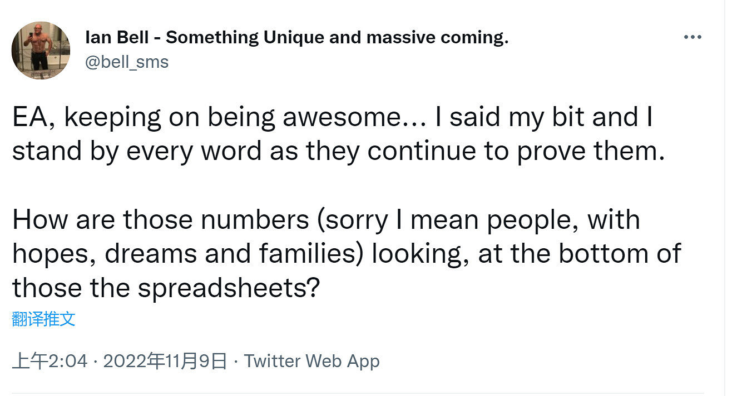
Task: Open the Twitter Web App source link
Action: click(x=311, y=362)
